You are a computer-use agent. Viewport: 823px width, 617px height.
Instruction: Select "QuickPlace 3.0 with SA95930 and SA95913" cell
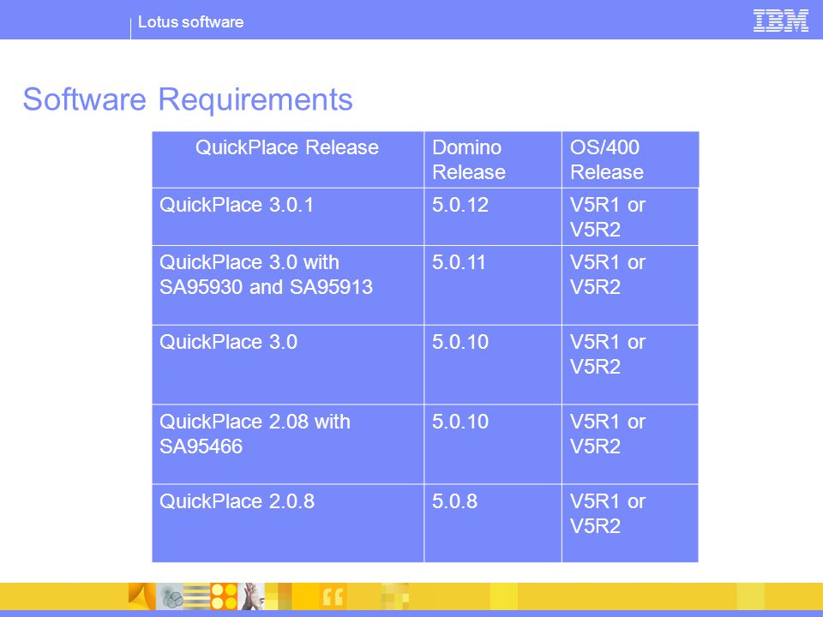point(288,285)
